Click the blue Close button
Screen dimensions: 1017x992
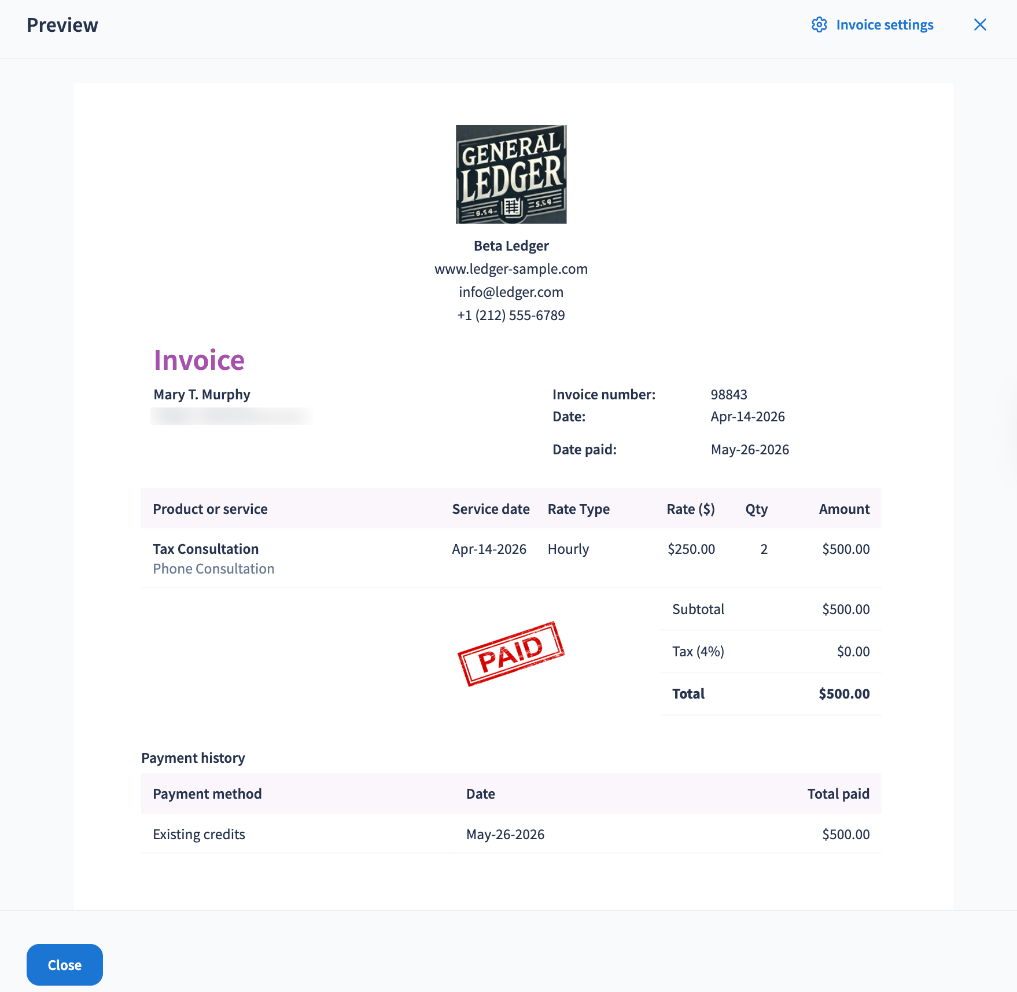(x=65, y=965)
